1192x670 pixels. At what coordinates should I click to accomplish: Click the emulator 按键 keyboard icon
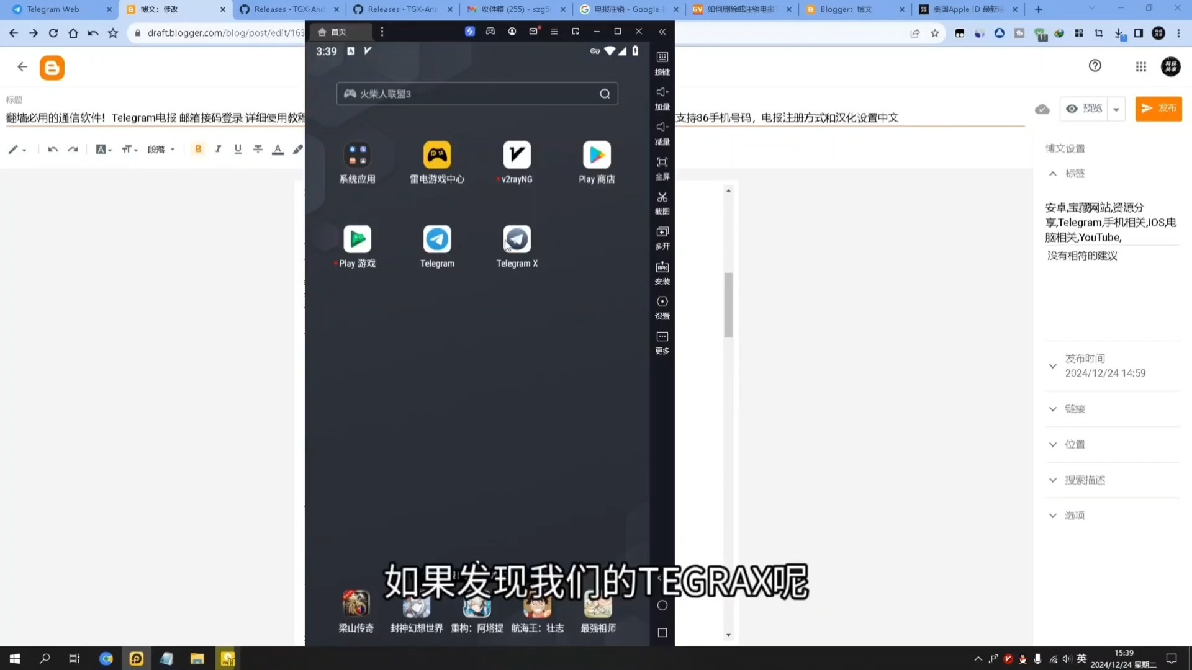coord(662,57)
